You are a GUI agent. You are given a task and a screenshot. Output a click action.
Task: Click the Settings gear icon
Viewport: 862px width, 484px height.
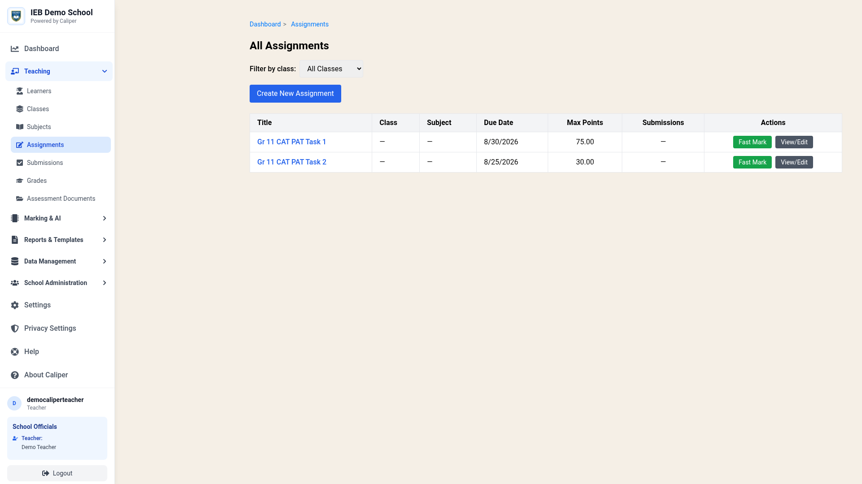[x=15, y=305]
